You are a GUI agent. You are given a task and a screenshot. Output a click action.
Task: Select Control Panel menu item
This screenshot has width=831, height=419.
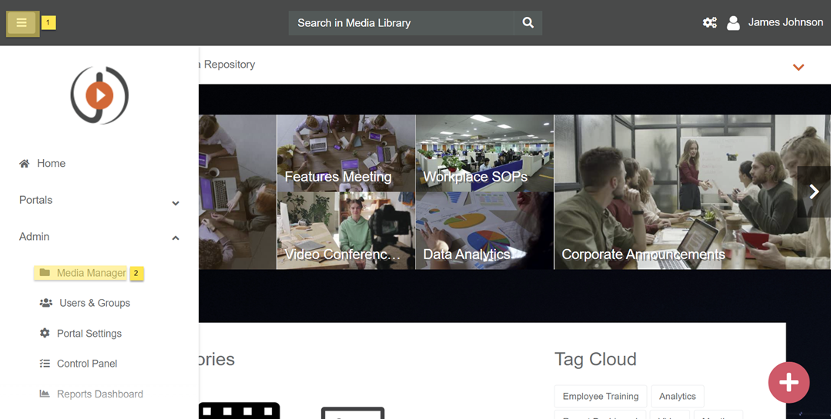[x=86, y=364]
